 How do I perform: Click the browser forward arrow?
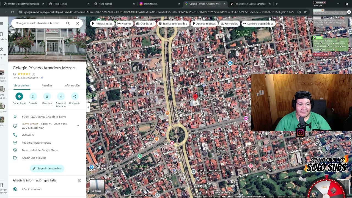[x=5, y=12]
